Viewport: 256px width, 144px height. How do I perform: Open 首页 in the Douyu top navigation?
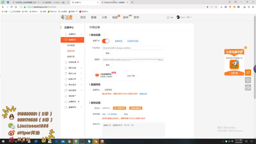click(83, 17)
